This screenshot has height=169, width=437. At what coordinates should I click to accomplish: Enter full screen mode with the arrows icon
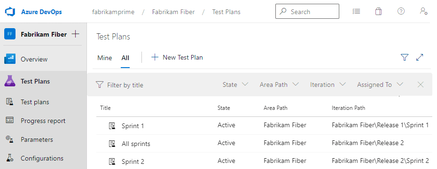(420, 57)
